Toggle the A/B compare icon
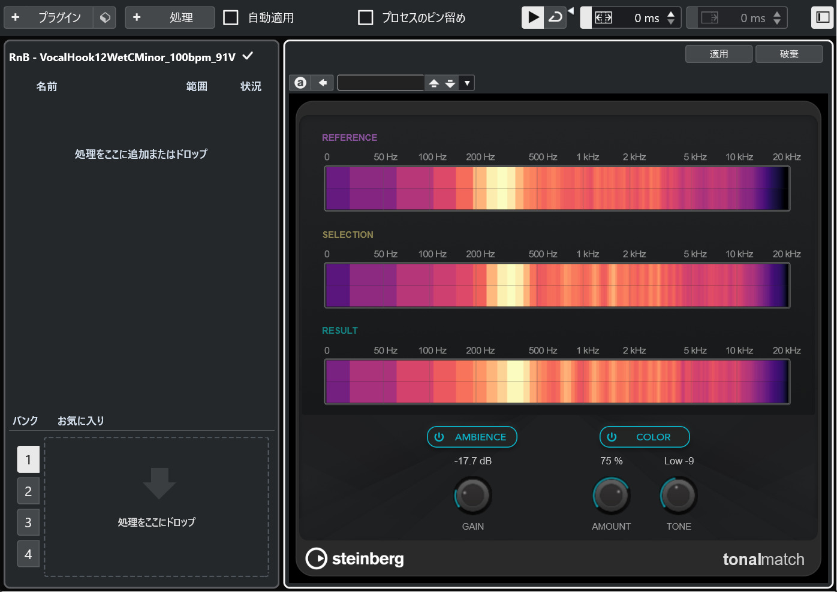The height and width of the screenshot is (592, 837). tap(300, 83)
